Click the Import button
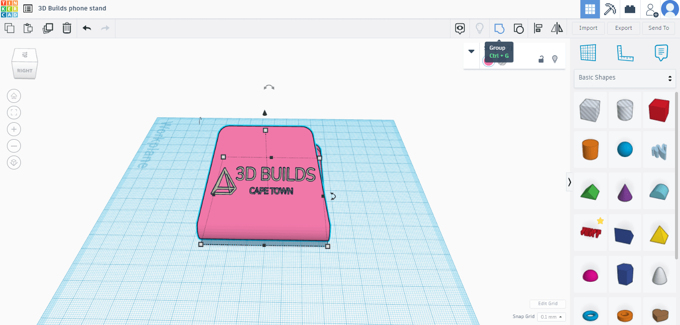The width and height of the screenshot is (680, 325). (x=588, y=28)
